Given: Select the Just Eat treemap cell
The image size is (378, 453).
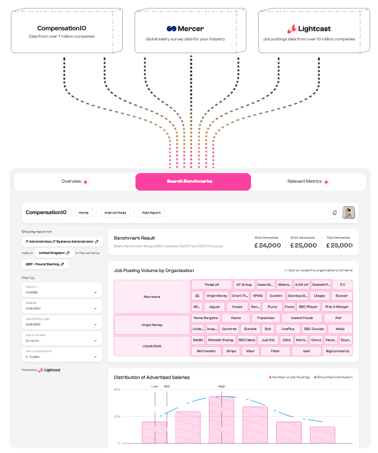Looking at the screenshot, I should 268,340.
